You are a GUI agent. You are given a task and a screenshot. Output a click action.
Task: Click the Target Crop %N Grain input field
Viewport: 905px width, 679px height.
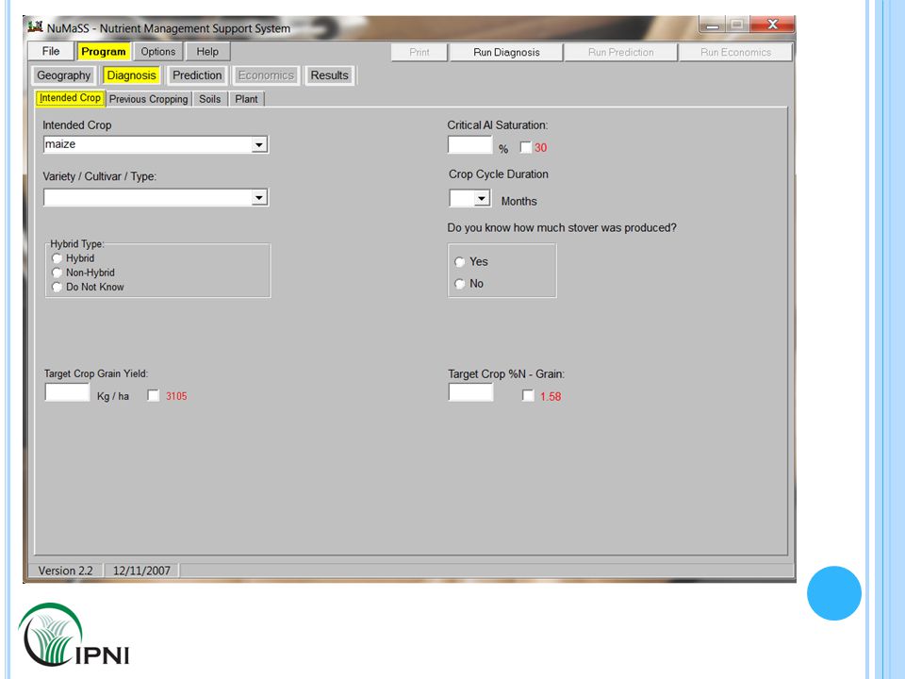tap(470, 392)
